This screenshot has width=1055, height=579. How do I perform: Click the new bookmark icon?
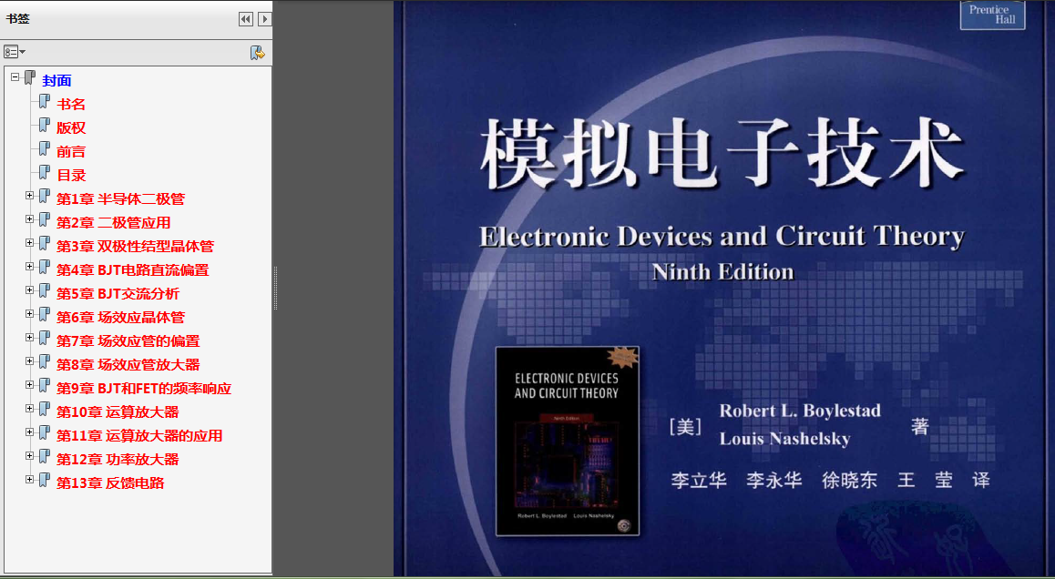point(257,53)
